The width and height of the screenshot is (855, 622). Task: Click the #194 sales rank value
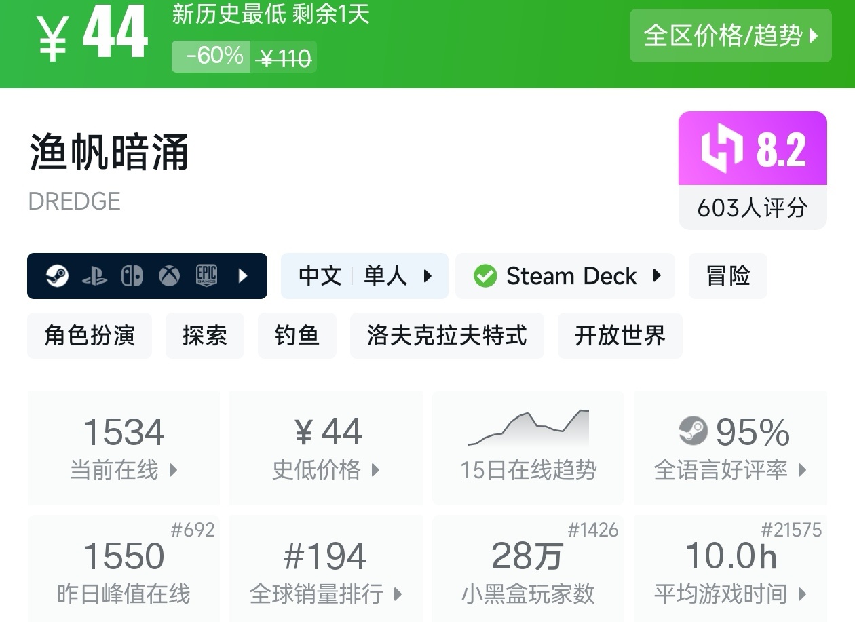325,557
